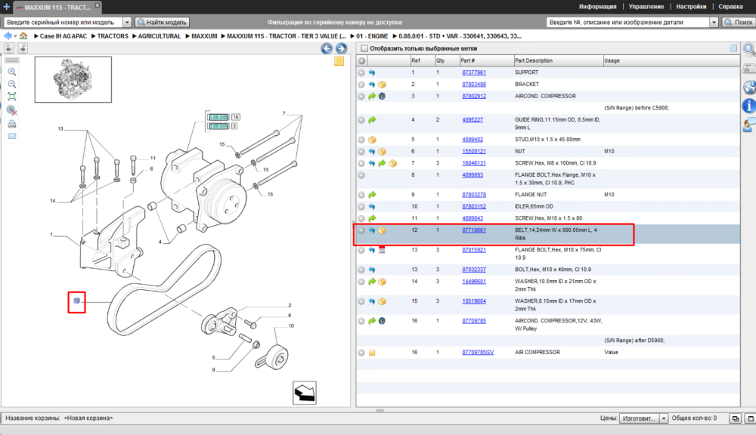
Task: Expand the Case IH AG APAC breadcrumb
Action: click(36, 36)
